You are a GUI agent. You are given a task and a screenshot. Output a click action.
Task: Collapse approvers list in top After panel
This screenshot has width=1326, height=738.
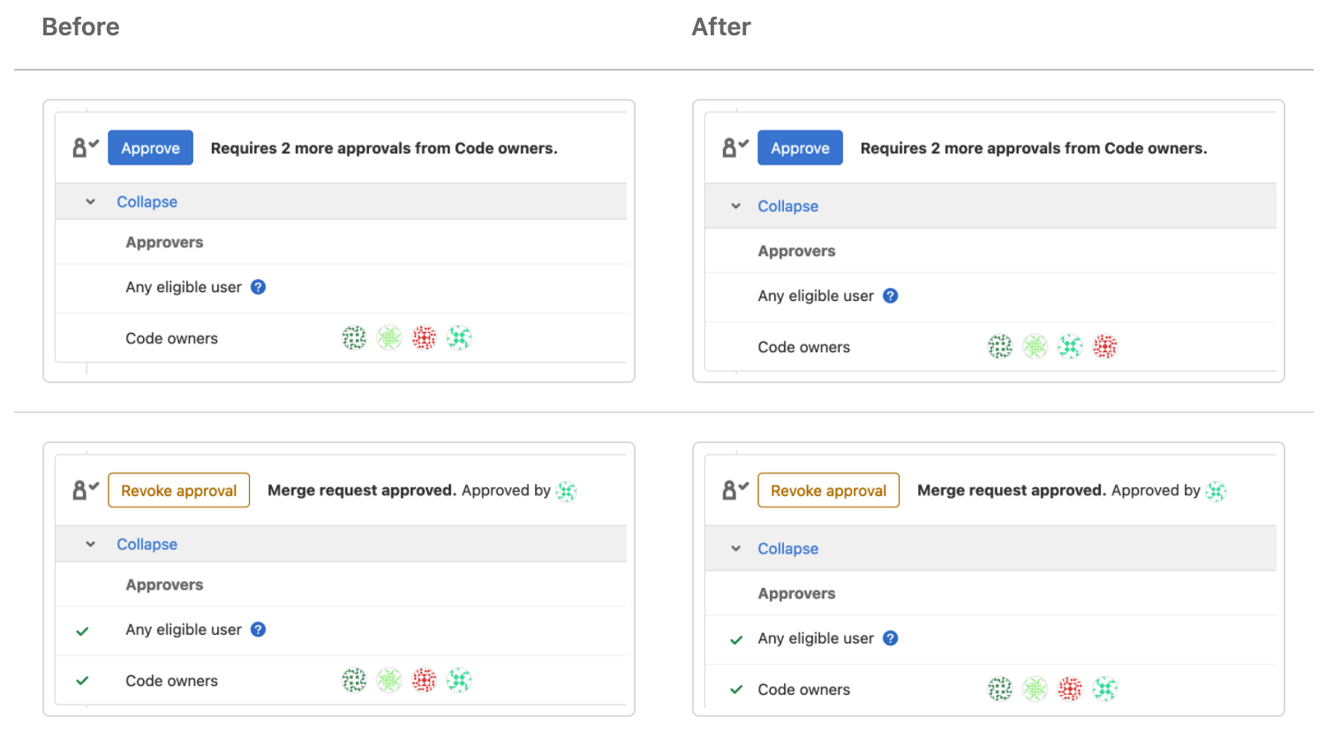point(787,207)
